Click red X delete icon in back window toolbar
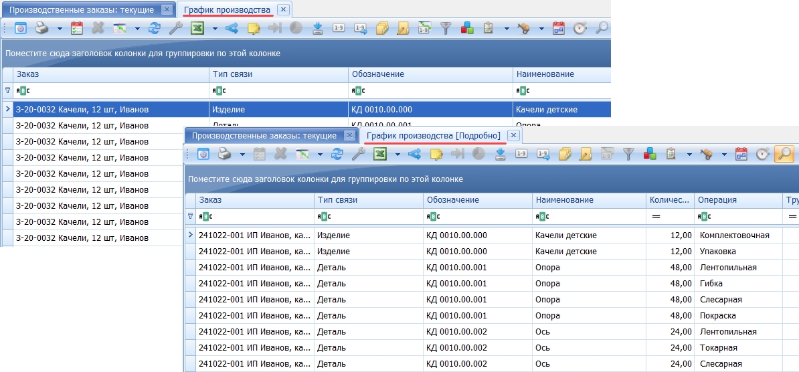The image size is (799, 372). (x=98, y=29)
